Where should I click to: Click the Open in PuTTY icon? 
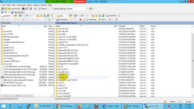click(27, 9)
